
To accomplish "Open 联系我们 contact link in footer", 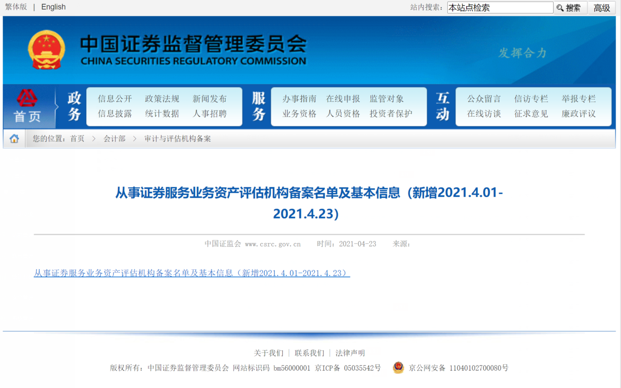I will [309, 353].
